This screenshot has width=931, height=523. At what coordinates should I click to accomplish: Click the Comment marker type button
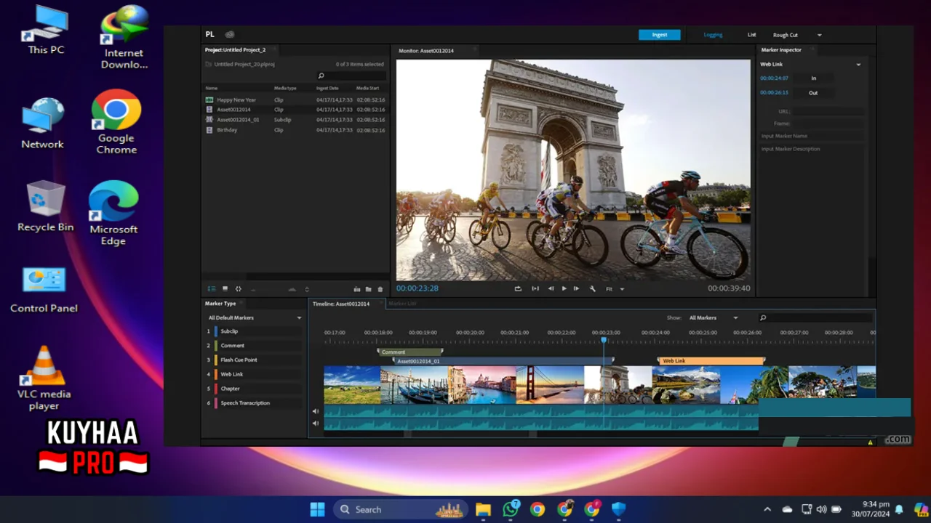(257, 346)
